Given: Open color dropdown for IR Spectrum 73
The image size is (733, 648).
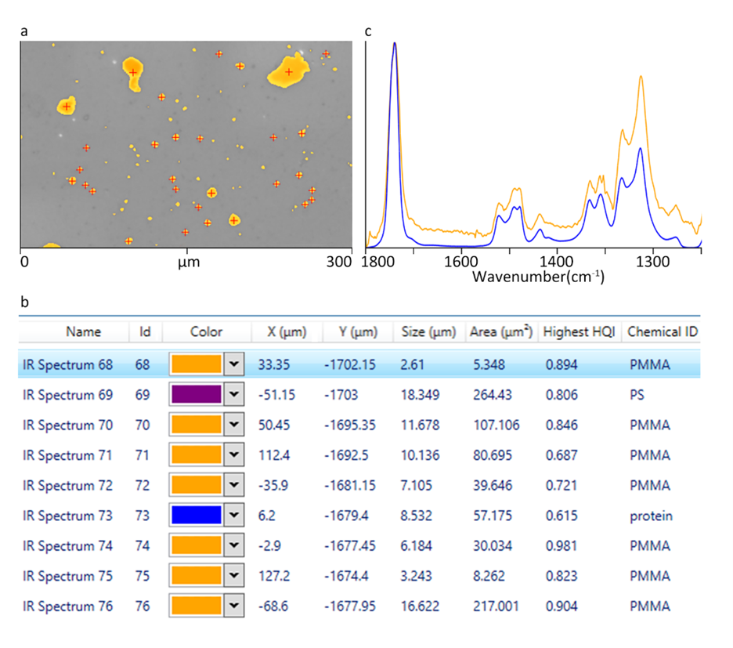Looking at the screenshot, I should point(233,516).
